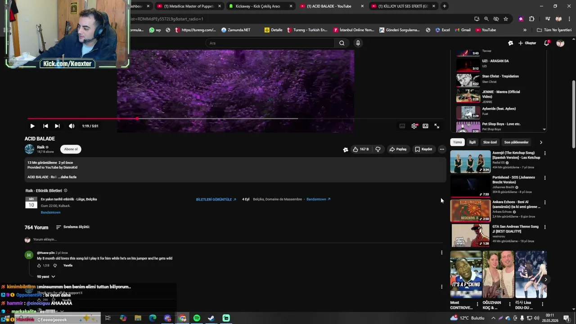Image resolution: width=576 pixels, height=324 pixels.
Task: Open Bandsintown link beside Domaine de Massembre
Action: click(318, 199)
